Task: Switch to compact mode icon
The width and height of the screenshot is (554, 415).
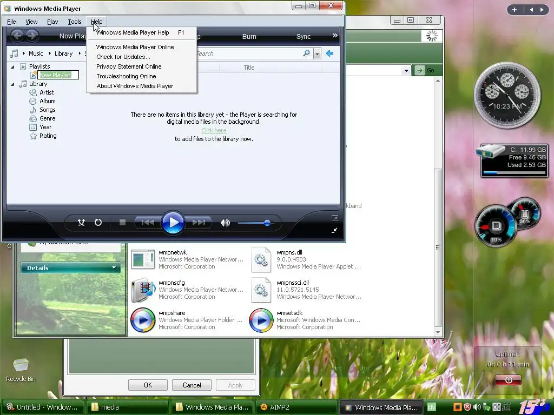Action: tap(334, 230)
